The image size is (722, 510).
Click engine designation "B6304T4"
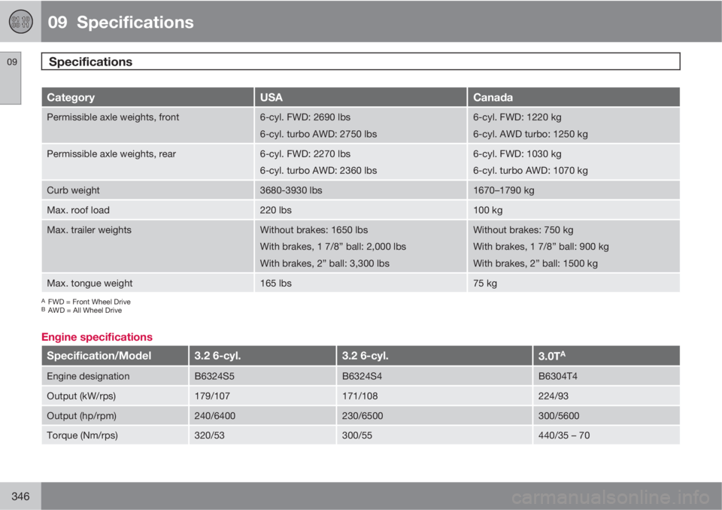(557, 376)
